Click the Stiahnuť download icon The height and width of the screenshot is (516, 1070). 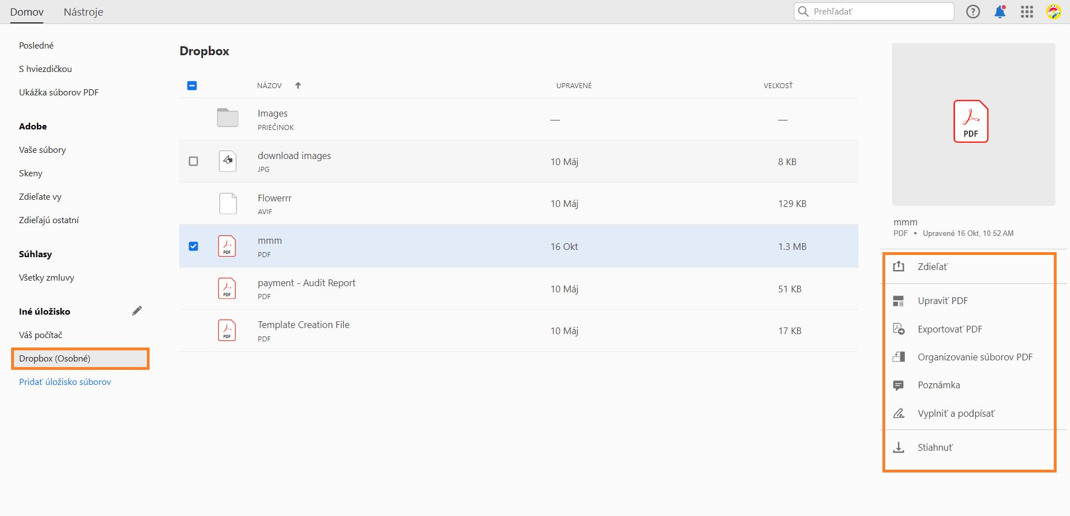click(899, 447)
